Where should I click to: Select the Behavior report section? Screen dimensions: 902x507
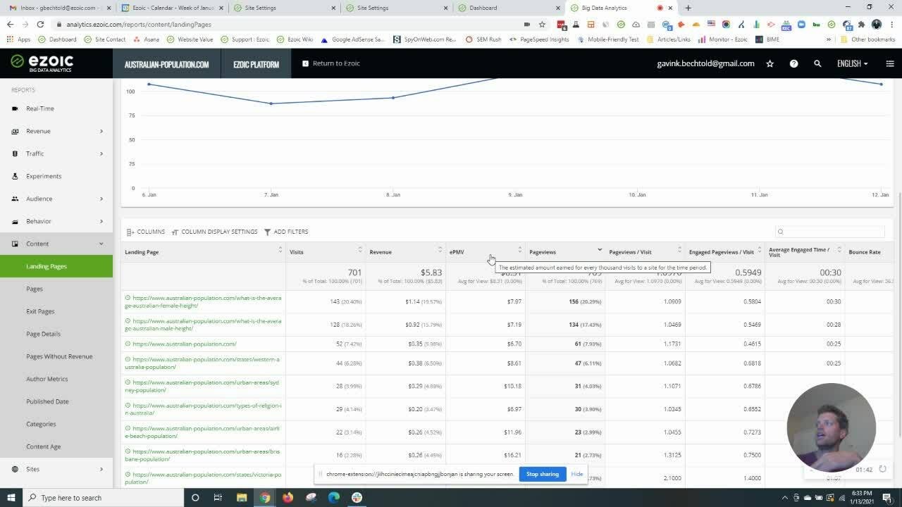pos(37,221)
